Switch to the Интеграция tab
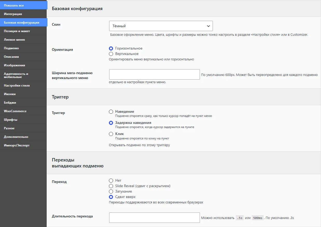Screen dimensions: 321x227 [23, 14]
